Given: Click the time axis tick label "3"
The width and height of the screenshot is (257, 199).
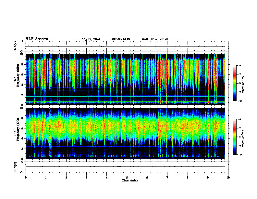Looking at the screenshot, I should (x=86, y=178).
